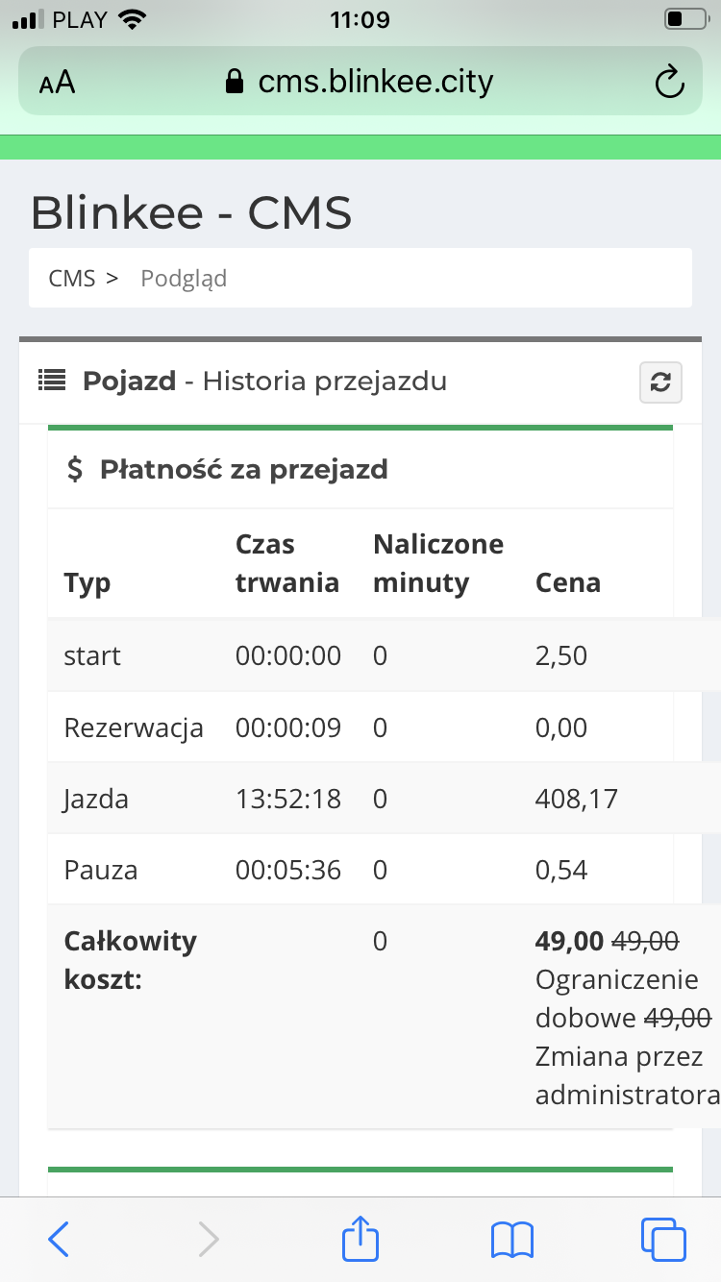Tap the AA text size control in Safari
The image size is (721, 1282).
57,82
